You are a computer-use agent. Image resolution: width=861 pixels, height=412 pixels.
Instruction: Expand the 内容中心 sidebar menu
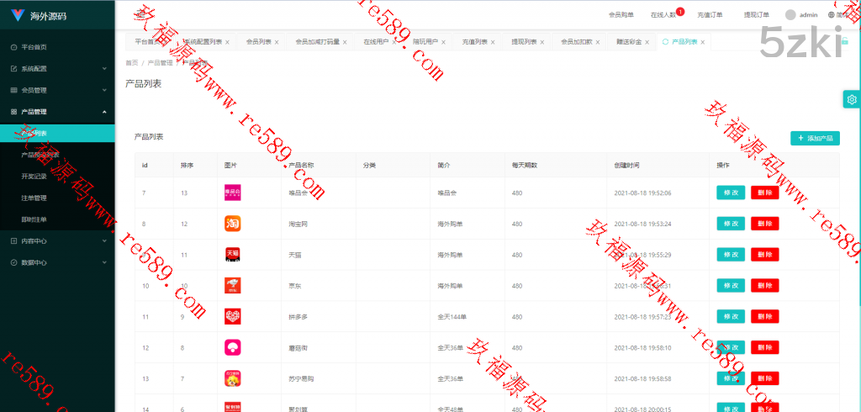57,240
